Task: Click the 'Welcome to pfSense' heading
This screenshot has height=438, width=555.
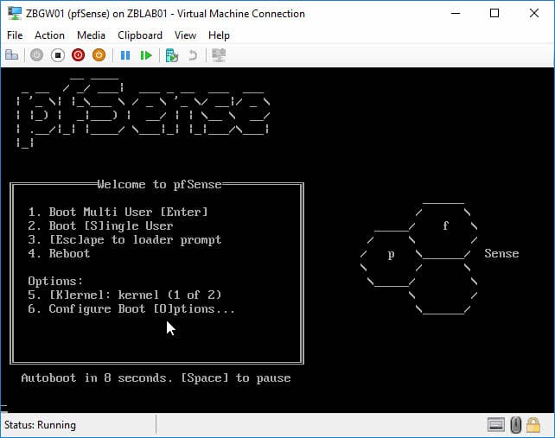Action: [x=160, y=184]
